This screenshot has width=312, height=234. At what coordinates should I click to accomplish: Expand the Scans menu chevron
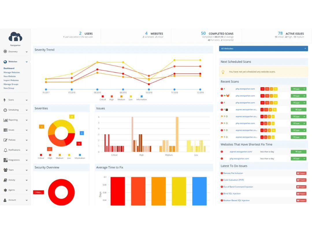tap(27, 100)
